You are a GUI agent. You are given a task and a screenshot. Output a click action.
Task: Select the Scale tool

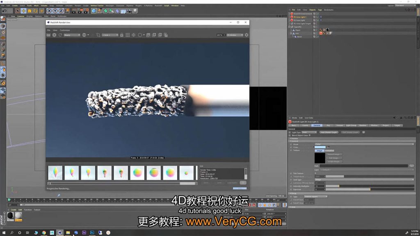pos(30,11)
